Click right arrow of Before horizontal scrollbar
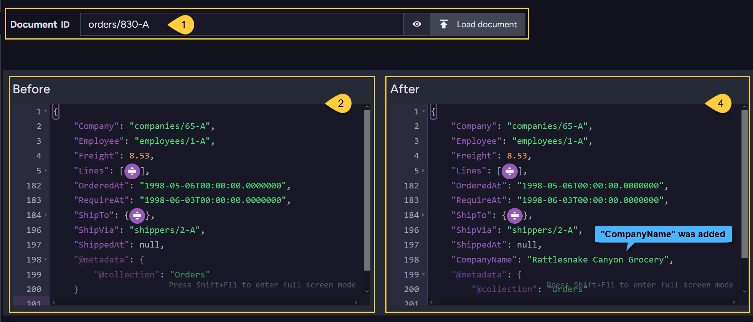Viewport: 753px width, 322px height. click(x=356, y=302)
